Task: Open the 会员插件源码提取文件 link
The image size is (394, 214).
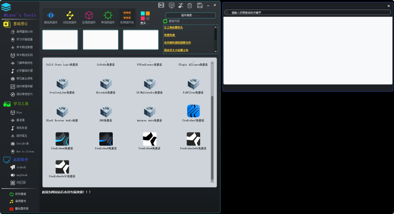Action: point(177,43)
